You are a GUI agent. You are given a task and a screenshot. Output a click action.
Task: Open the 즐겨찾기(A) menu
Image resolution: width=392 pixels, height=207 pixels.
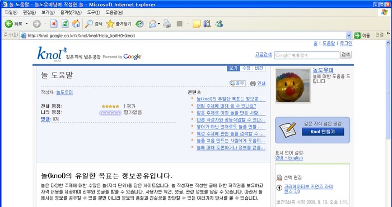pyautogui.click(x=71, y=12)
